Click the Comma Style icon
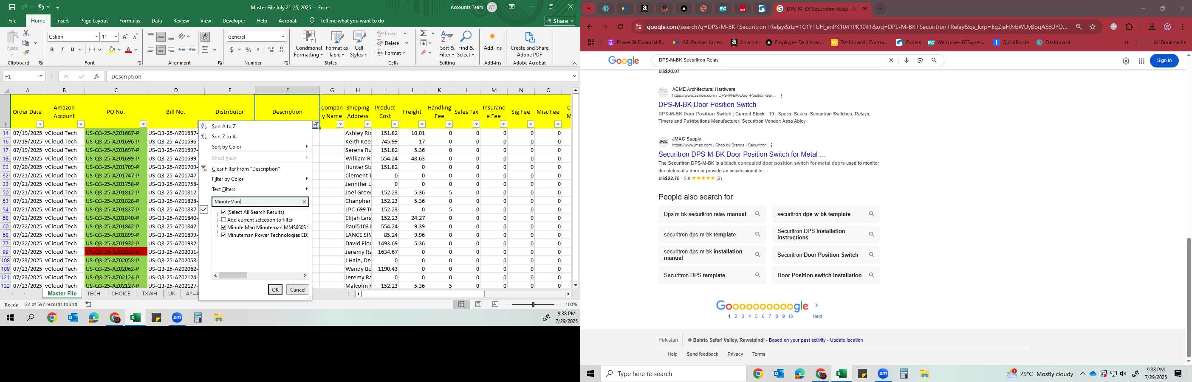 click(x=258, y=50)
